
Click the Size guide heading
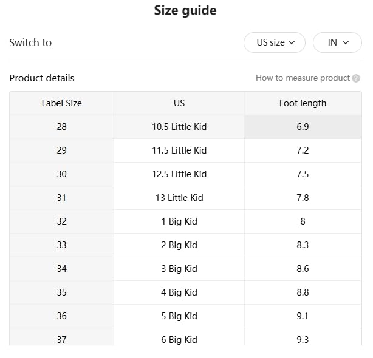point(185,10)
